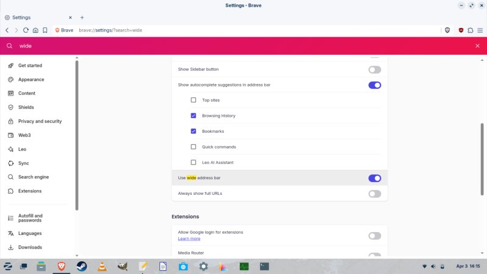Enable Always show full URLs
Viewport: 487px width, 274px height.
point(374,194)
